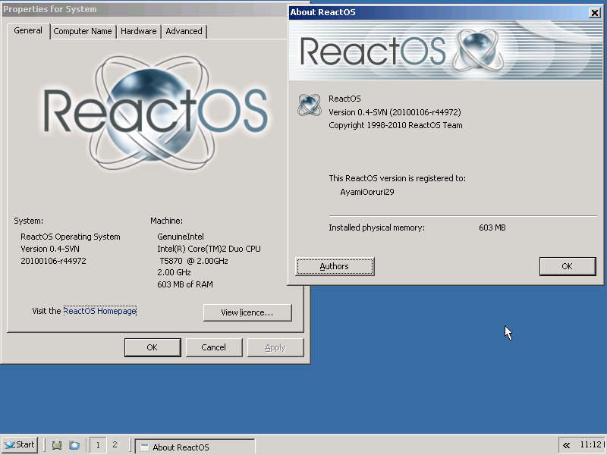Confirm the About ReactOS dialog with OK
The height and width of the screenshot is (455, 607).
pyautogui.click(x=568, y=266)
